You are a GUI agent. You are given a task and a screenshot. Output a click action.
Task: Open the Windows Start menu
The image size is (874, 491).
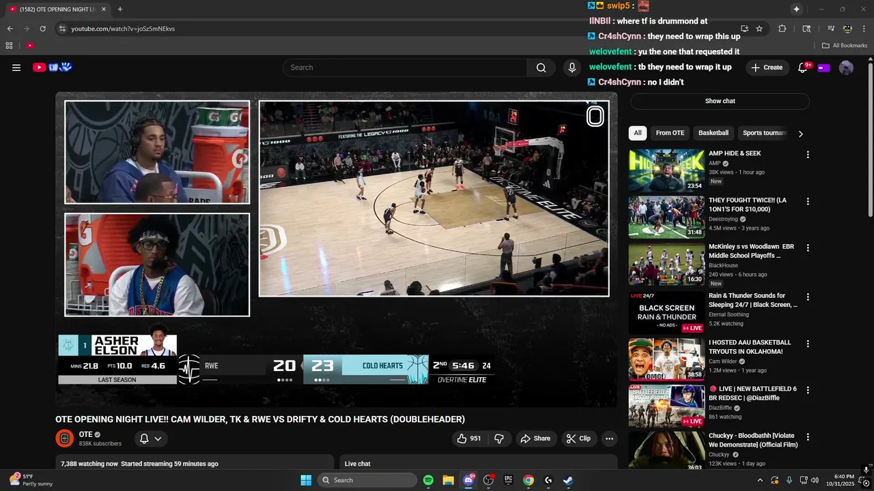point(306,480)
